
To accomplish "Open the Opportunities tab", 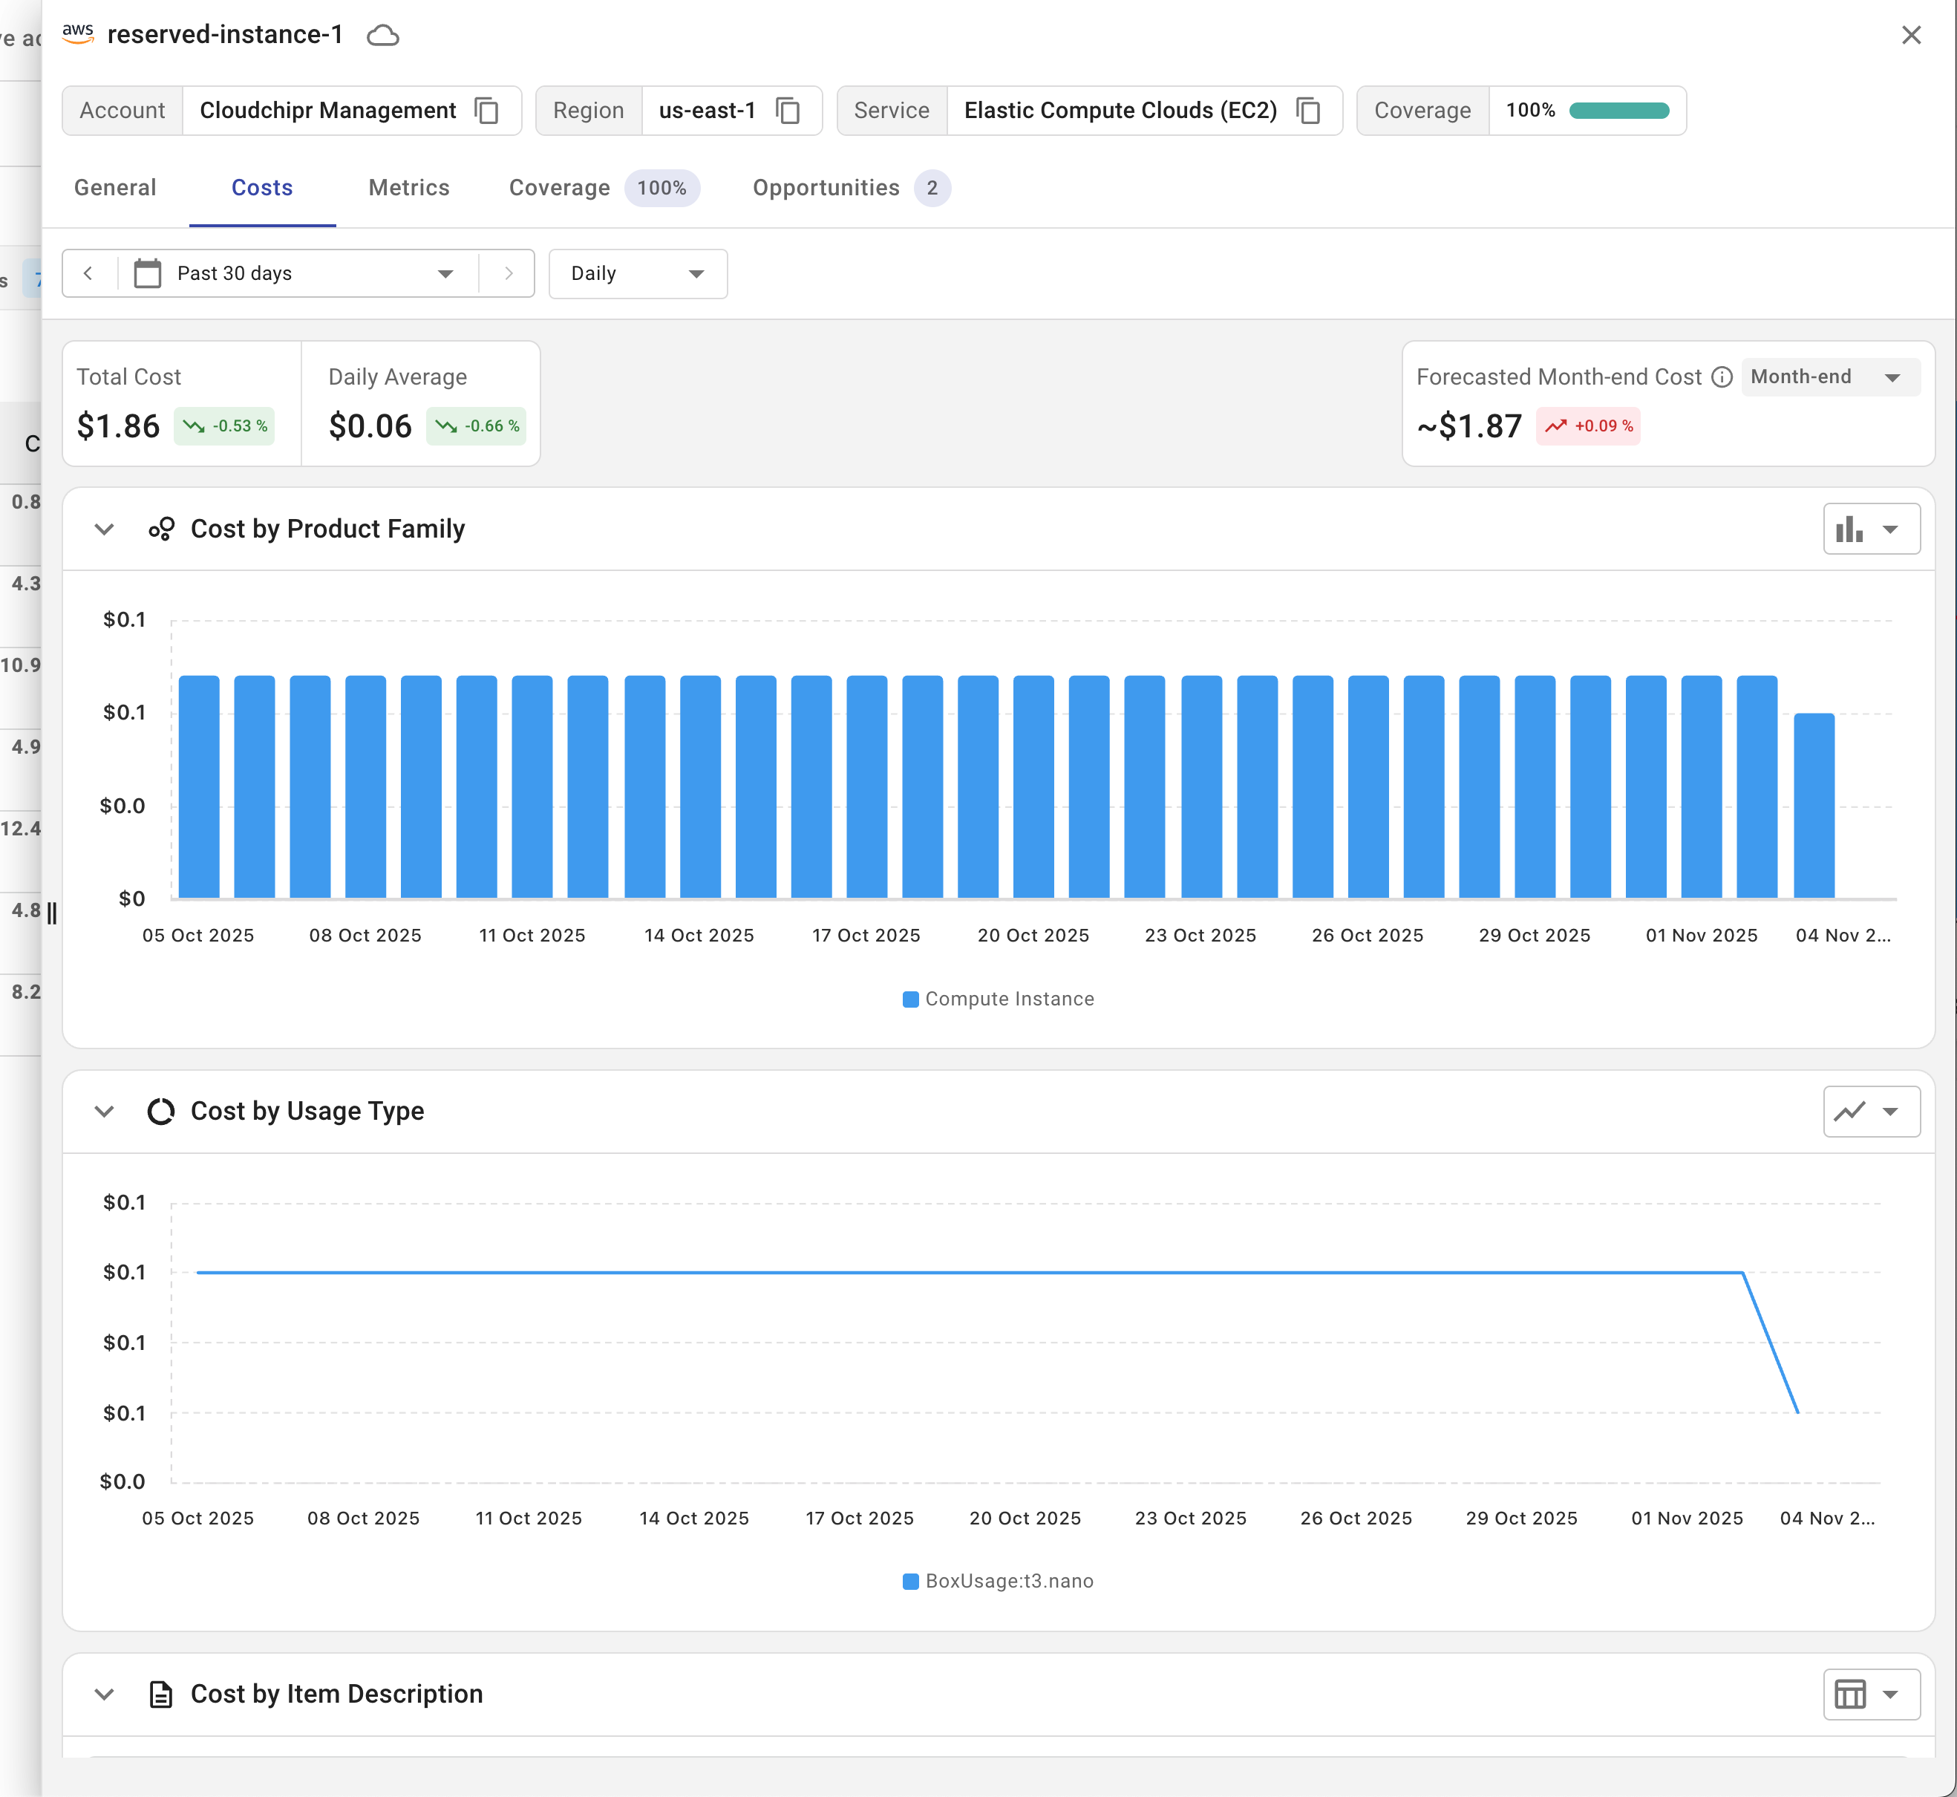I will click(x=826, y=188).
